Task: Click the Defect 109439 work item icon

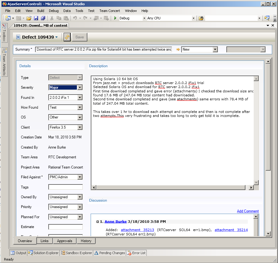Action: point(18,37)
